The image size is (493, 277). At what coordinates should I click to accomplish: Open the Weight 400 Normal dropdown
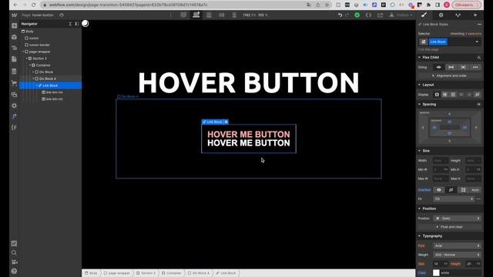click(457, 255)
